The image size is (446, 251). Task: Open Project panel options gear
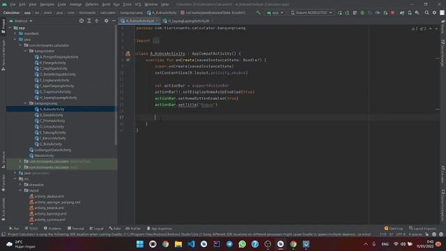106,21
